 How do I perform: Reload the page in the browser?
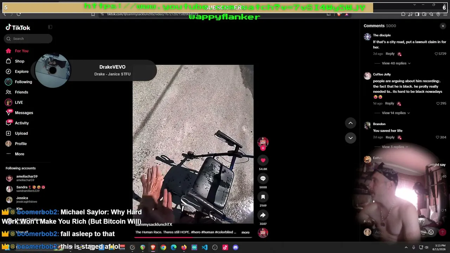point(19,14)
